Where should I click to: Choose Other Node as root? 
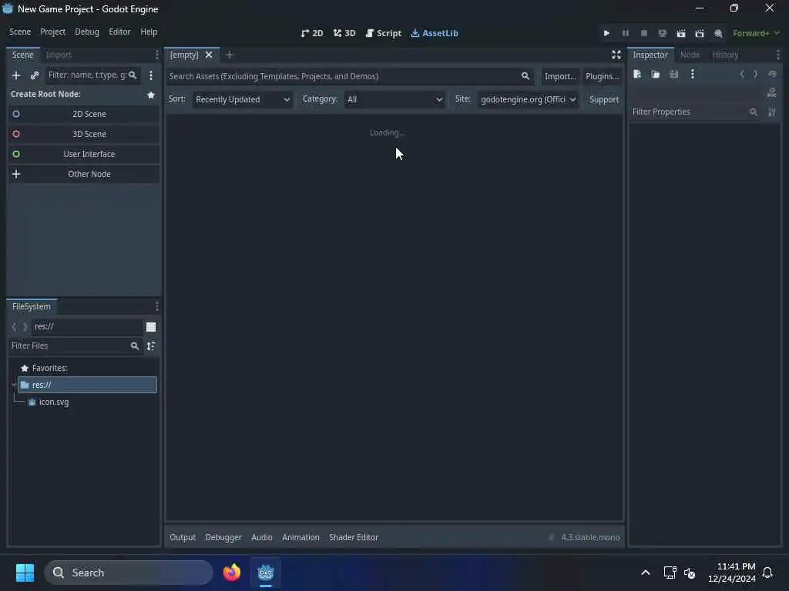point(83,174)
